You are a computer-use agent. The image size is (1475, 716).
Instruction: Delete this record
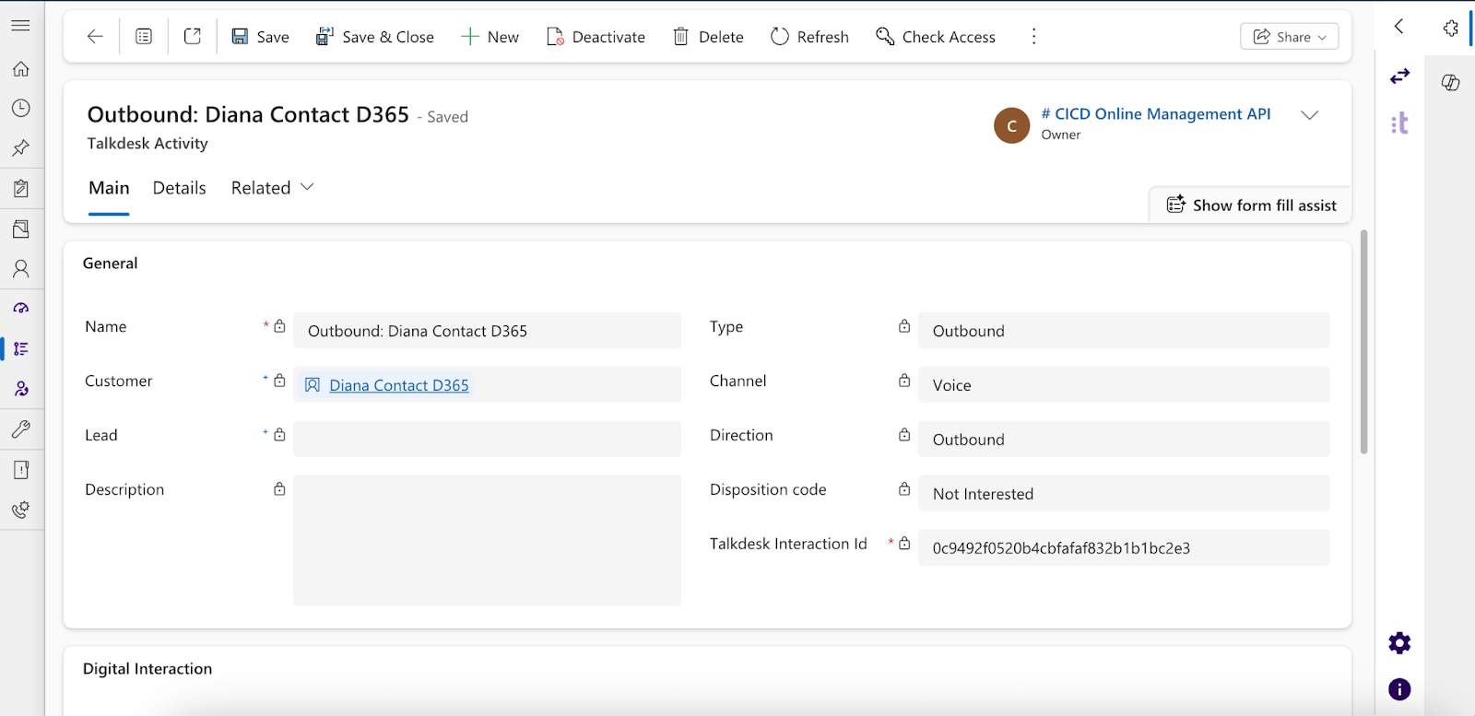(708, 37)
